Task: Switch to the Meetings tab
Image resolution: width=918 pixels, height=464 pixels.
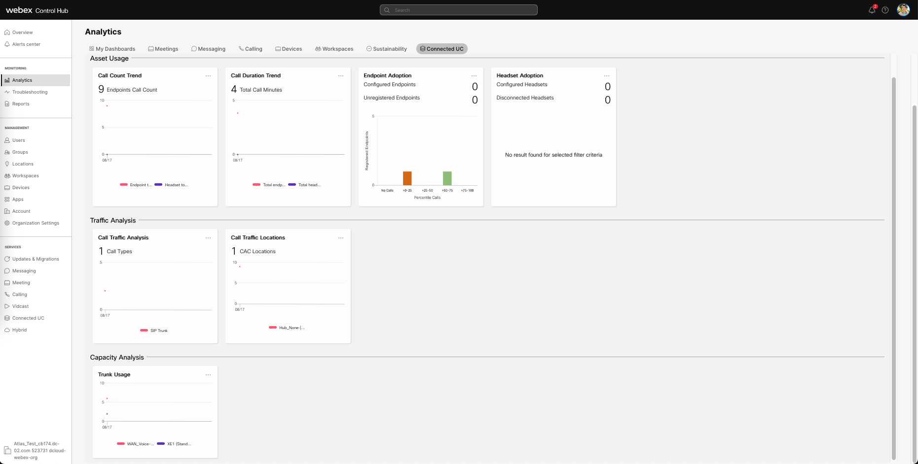Action: point(163,49)
